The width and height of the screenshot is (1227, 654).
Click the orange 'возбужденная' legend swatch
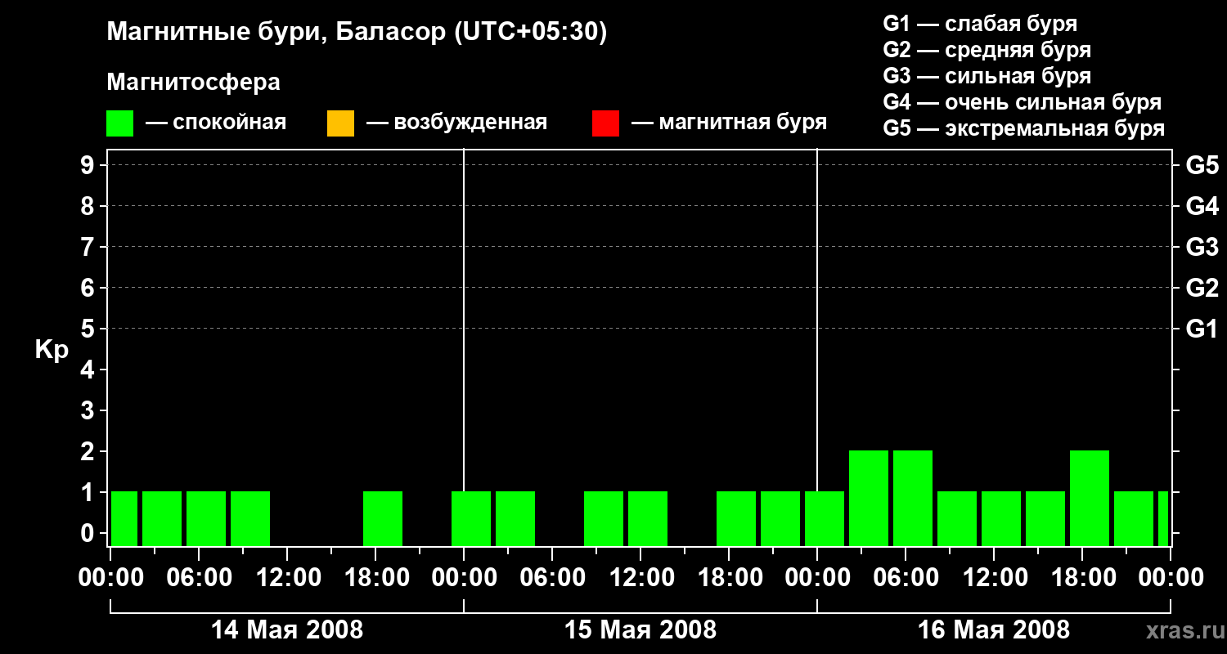[340, 123]
